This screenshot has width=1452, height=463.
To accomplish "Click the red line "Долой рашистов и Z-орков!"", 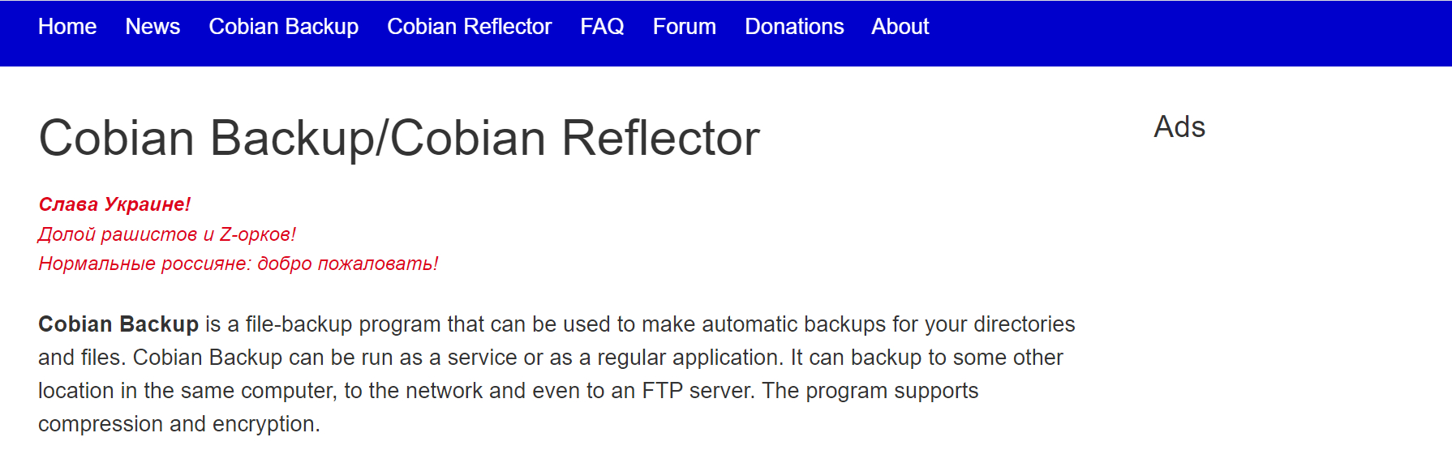I will [x=167, y=234].
